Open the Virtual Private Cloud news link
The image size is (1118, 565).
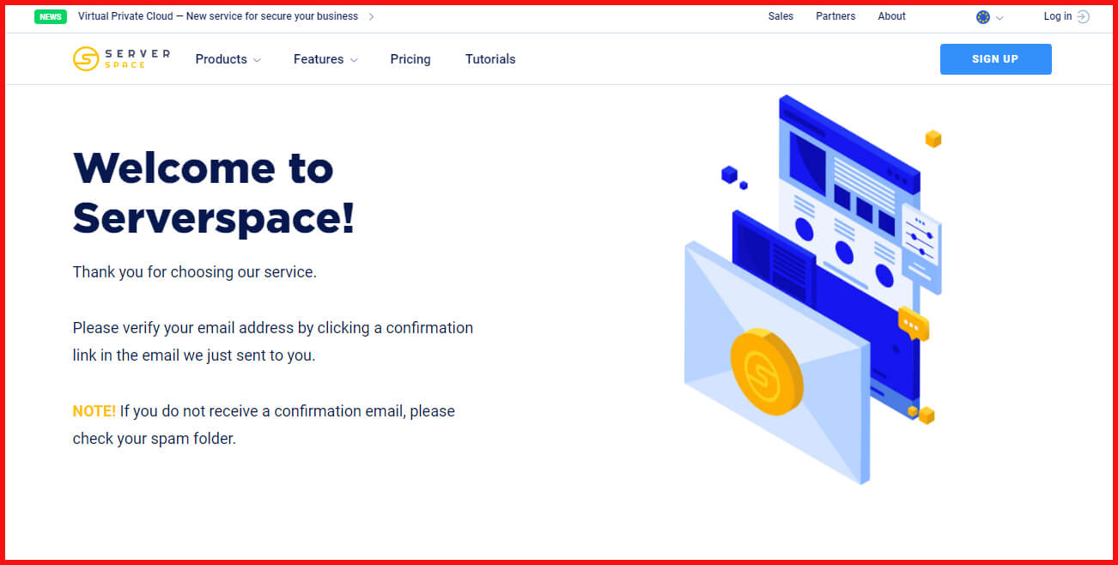218,16
